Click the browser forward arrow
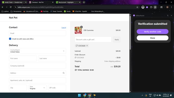Image resolution: width=174 pixels, height=98 pixels. tap(7, 7)
